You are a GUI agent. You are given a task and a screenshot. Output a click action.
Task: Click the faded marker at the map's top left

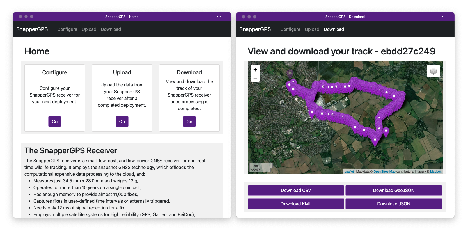tap(290, 74)
